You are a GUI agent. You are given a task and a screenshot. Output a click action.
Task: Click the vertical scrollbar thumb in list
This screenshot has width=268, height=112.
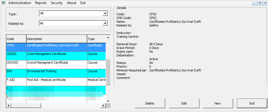pyautogui.click(x=108, y=73)
